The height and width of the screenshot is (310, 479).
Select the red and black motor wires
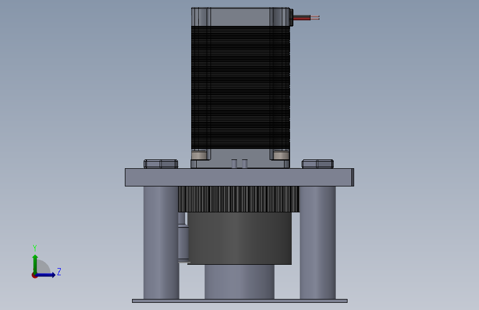pyautogui.click(x=306, y=18)
